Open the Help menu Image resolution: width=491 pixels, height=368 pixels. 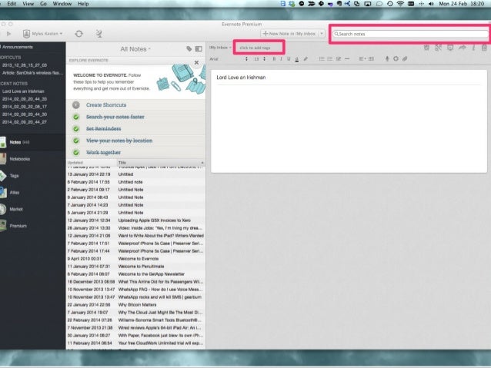[83, 4]
